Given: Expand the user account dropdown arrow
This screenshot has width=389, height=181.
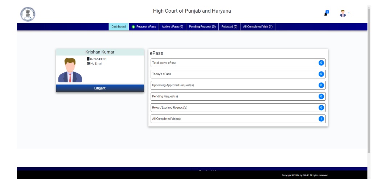Looking at the screenshot, I should [349, 13].
